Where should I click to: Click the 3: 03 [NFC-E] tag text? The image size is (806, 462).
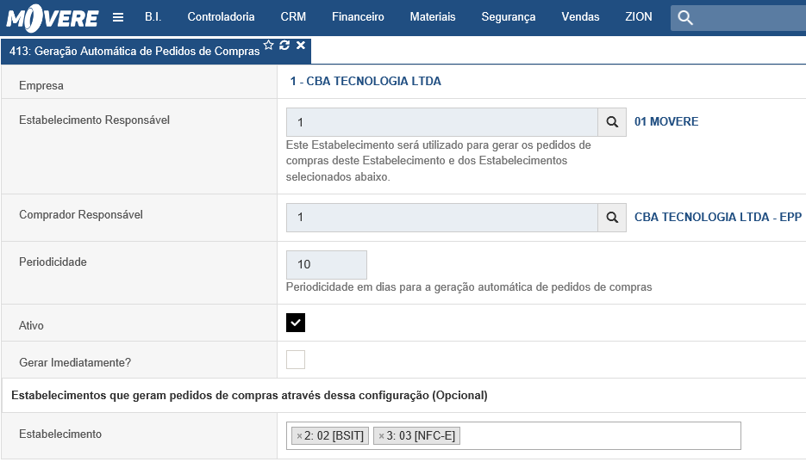click(x=421, y=436)
